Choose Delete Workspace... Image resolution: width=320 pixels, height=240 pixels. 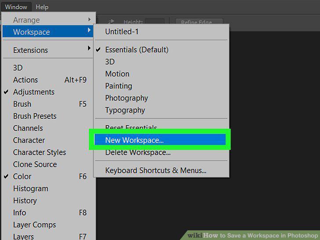coord(161,153)
